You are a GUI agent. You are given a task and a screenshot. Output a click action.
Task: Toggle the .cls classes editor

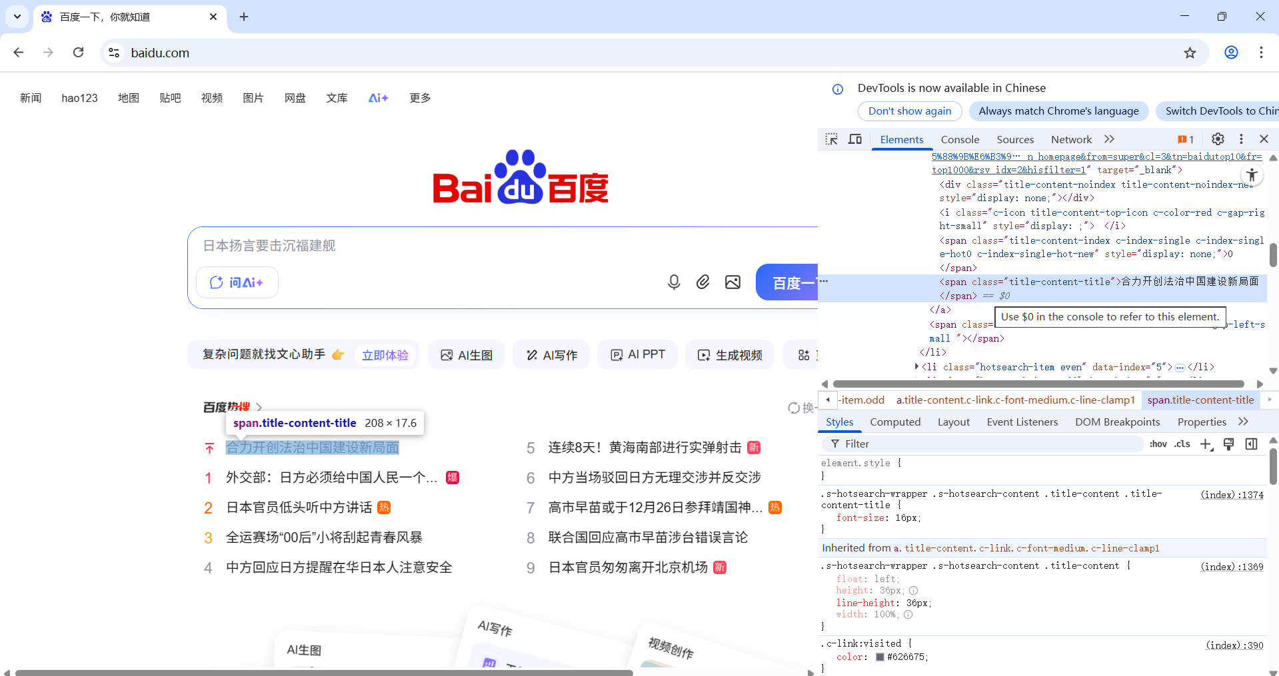coord(1182,444)
